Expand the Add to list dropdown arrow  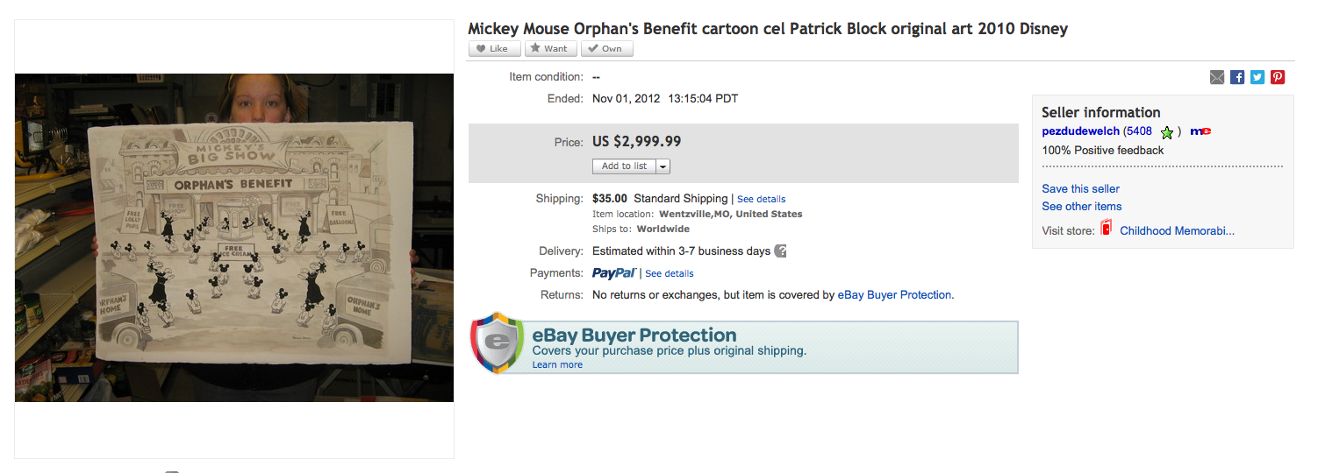[x=663, y=166]
